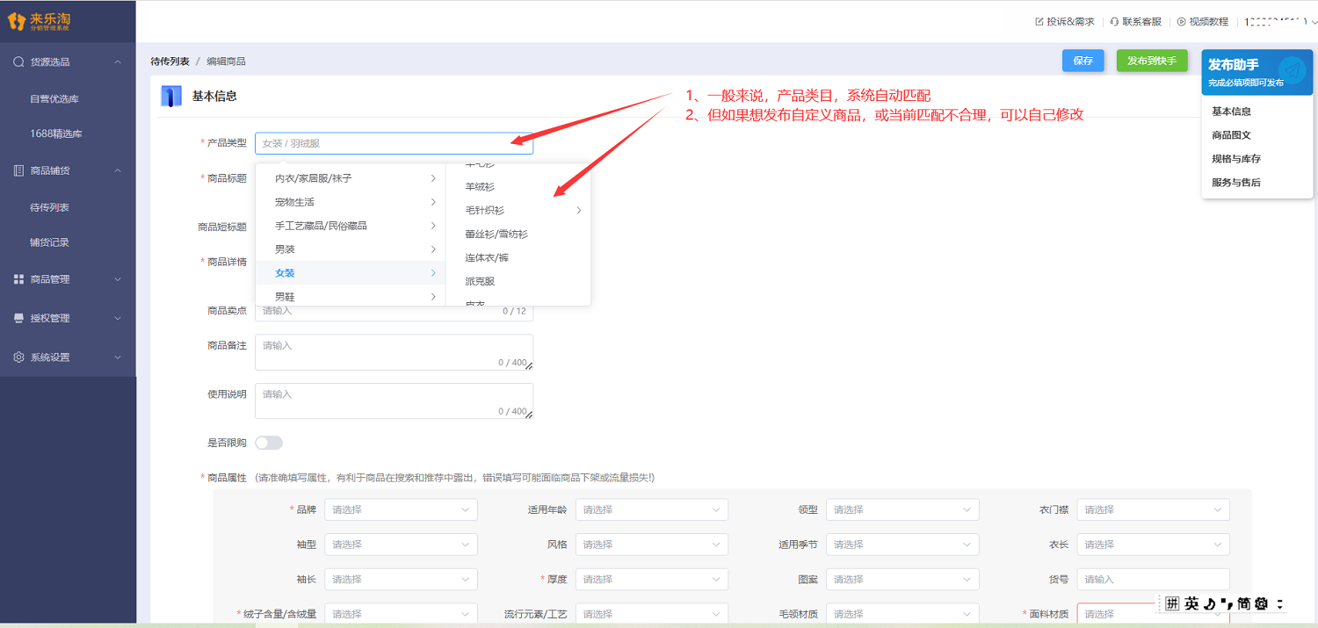Screen dimensions: 1318x628
Task: Click the edit icon next to 投诉&需求
Action: (1039, 22)
